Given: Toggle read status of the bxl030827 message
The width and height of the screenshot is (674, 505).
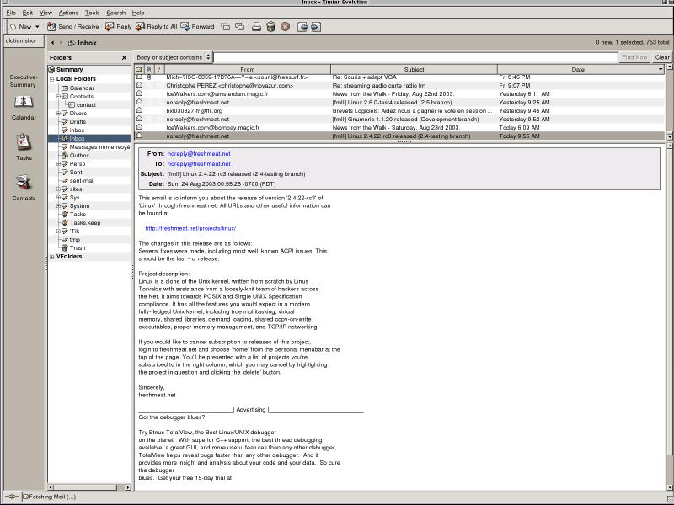Looking at the screenshot, I should (x=139, y=110).
